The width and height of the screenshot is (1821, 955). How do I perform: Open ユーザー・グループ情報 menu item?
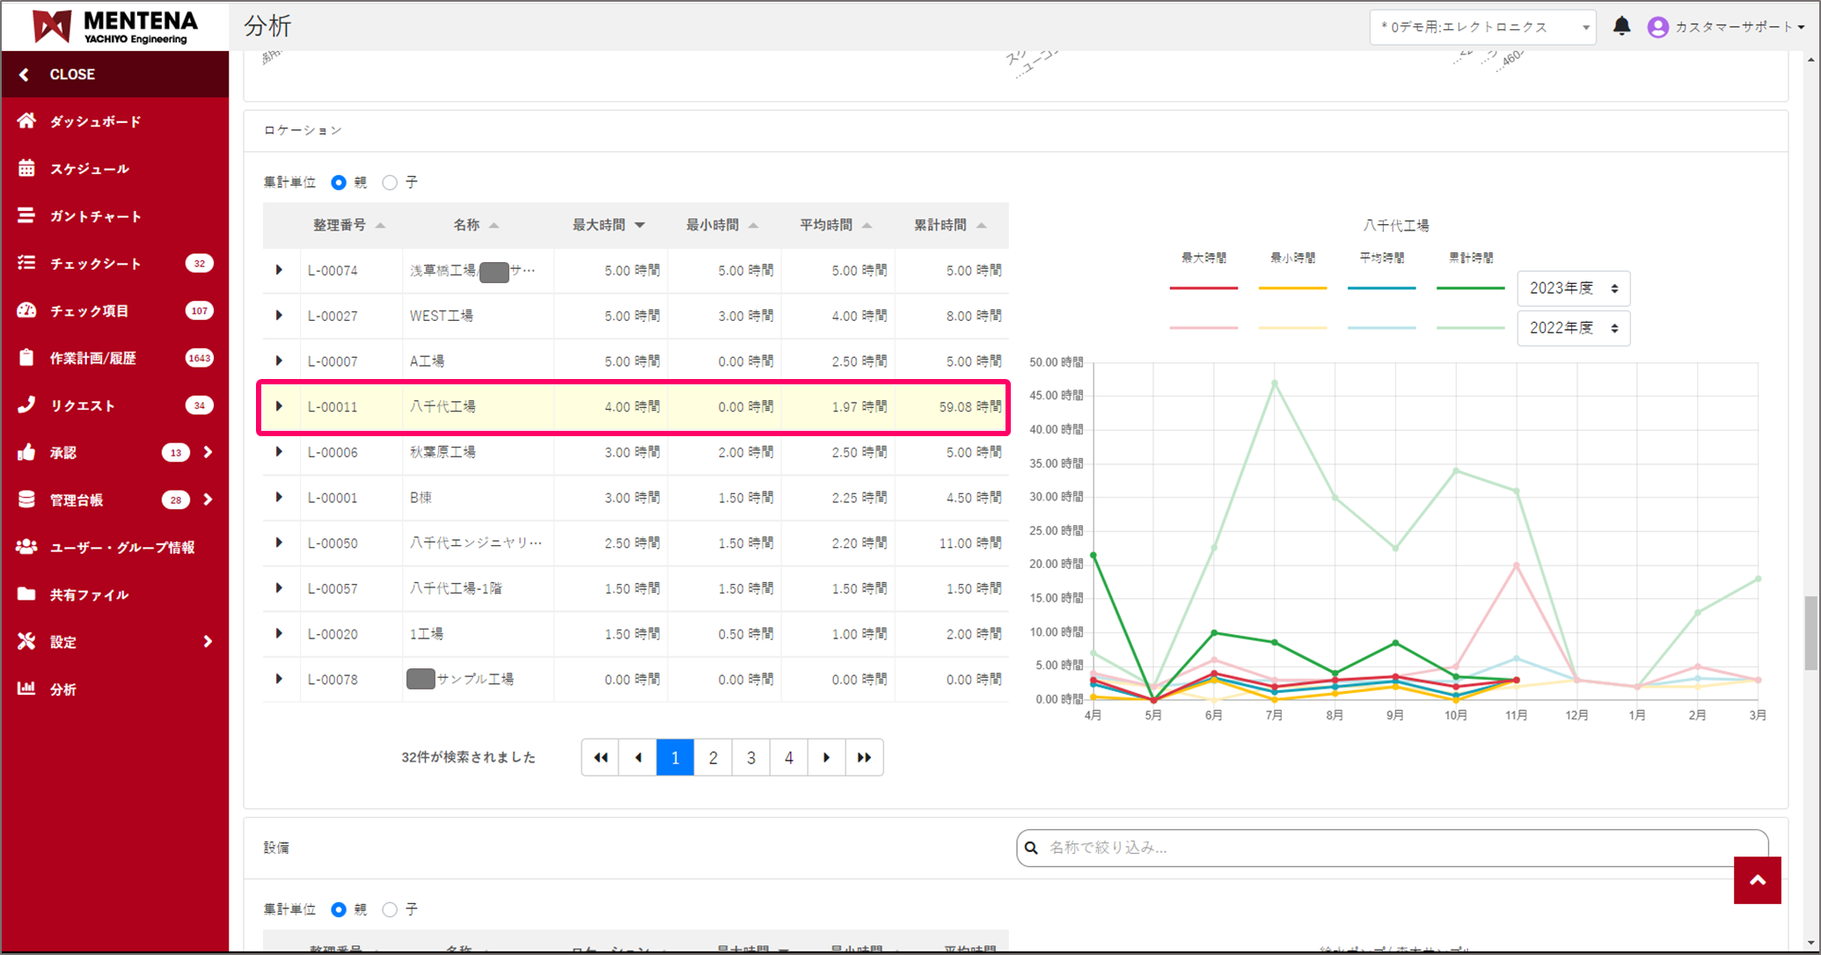[x=121, y=547]
